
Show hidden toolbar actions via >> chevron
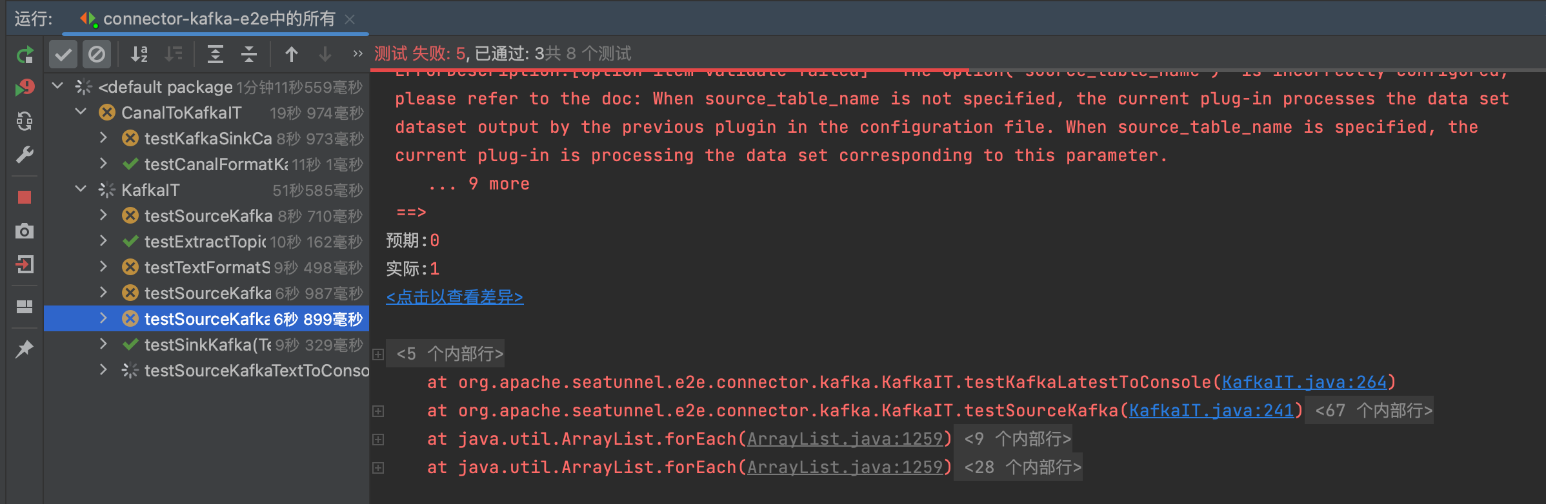tap(357, 54)
